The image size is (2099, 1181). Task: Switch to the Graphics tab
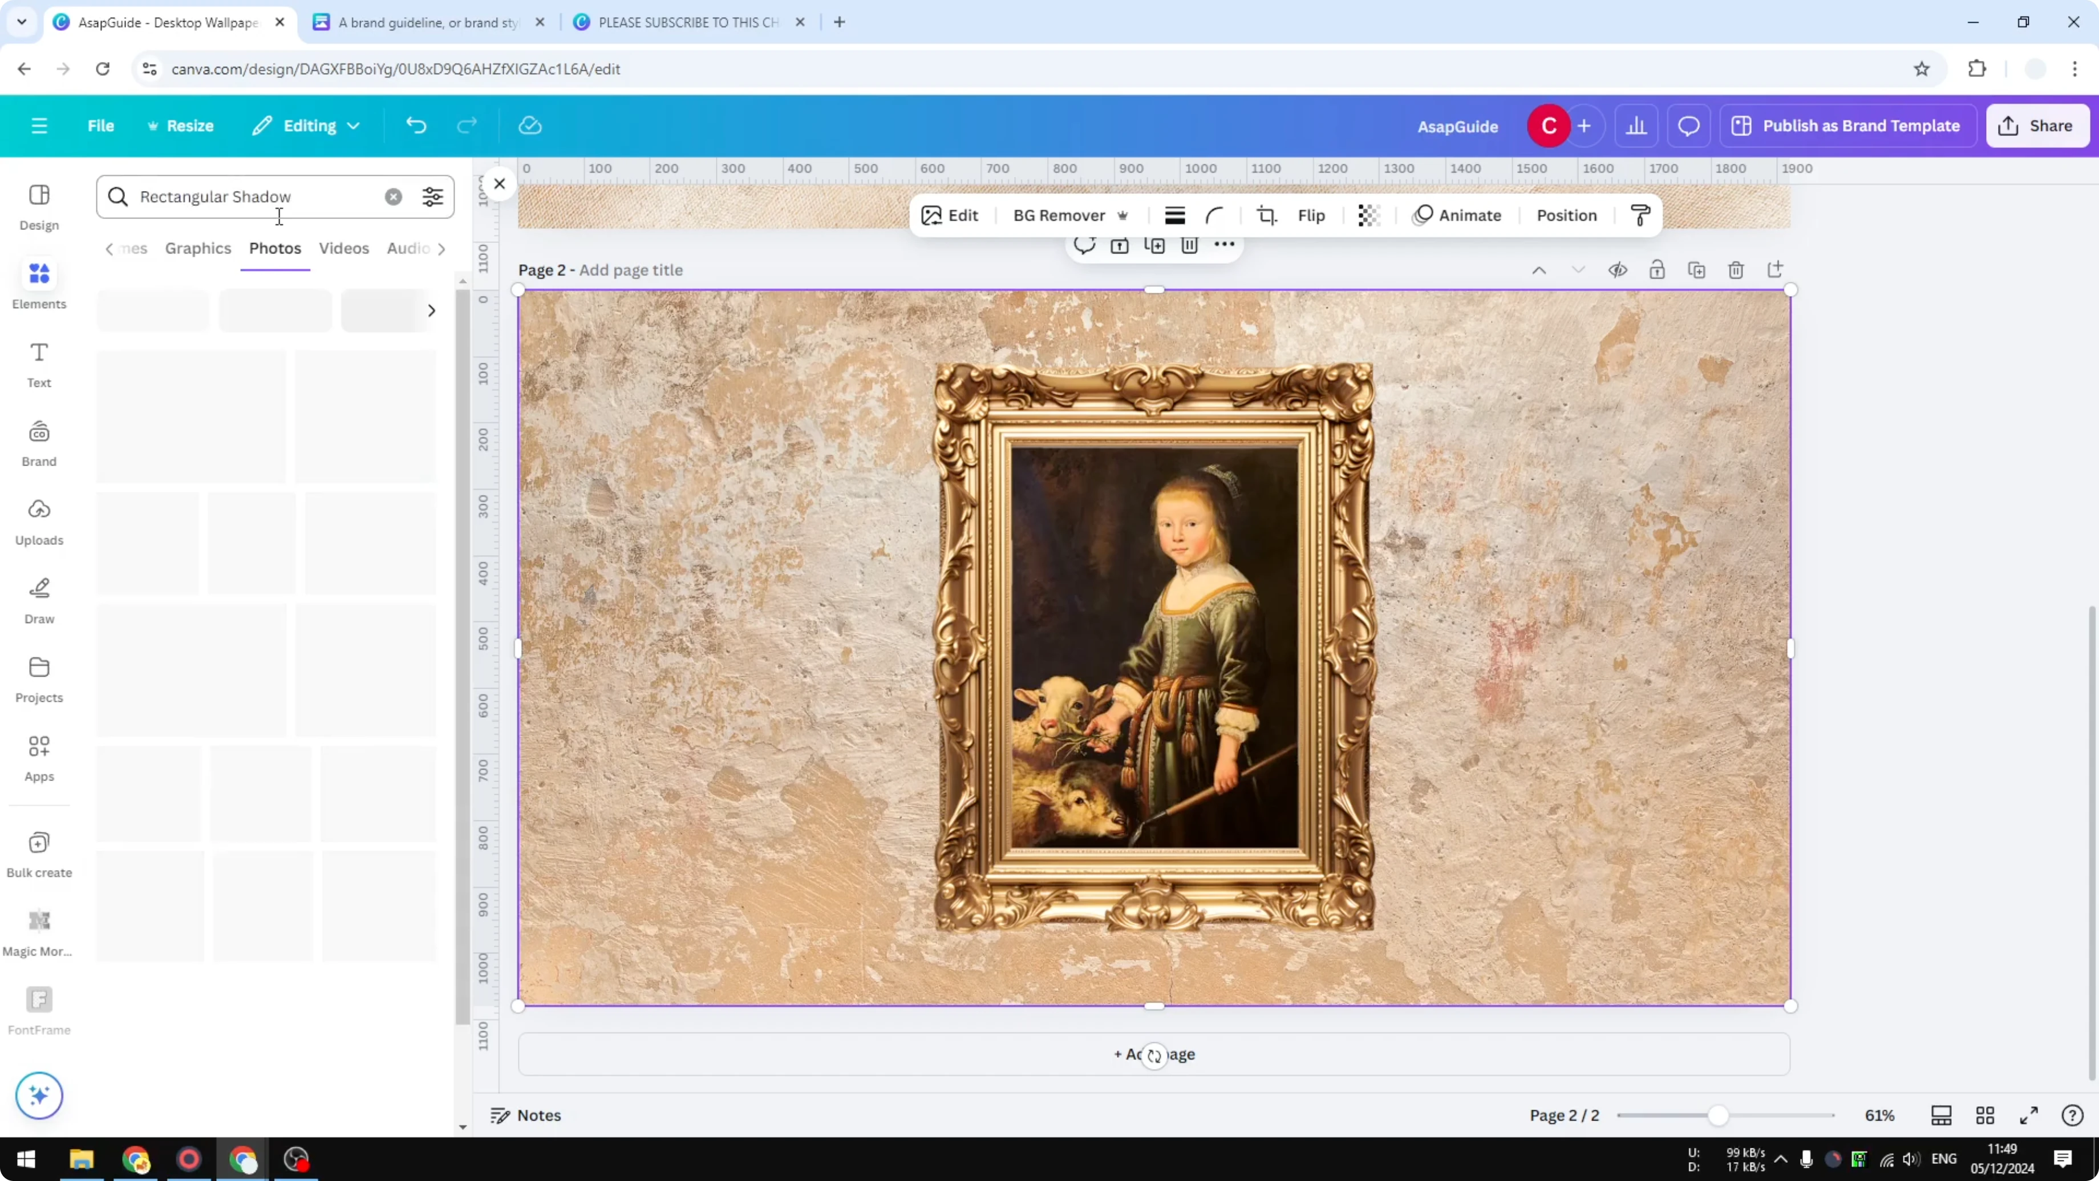coord(198,249)
